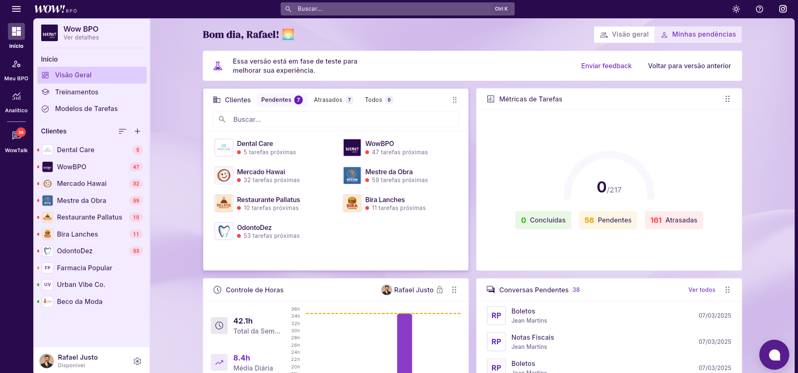798x373 pixels.
Task: Select the Atrasados tab in Clientes
Action: pyautogui.click(x=333, y=100)
